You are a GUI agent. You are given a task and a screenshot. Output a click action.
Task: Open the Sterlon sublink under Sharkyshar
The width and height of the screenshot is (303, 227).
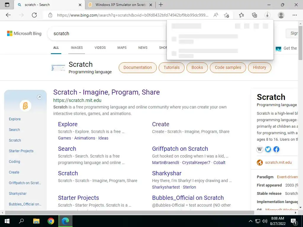tap(189, 187)
